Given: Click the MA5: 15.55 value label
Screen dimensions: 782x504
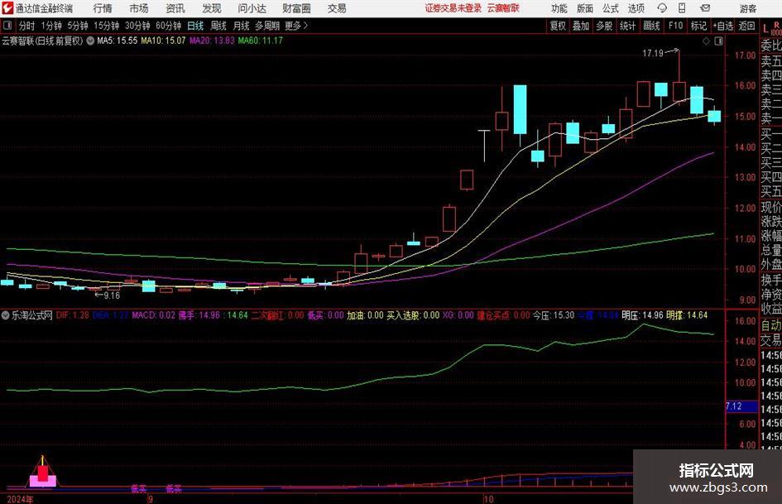Looking at the screenshot, I should [x=117, y=41].
